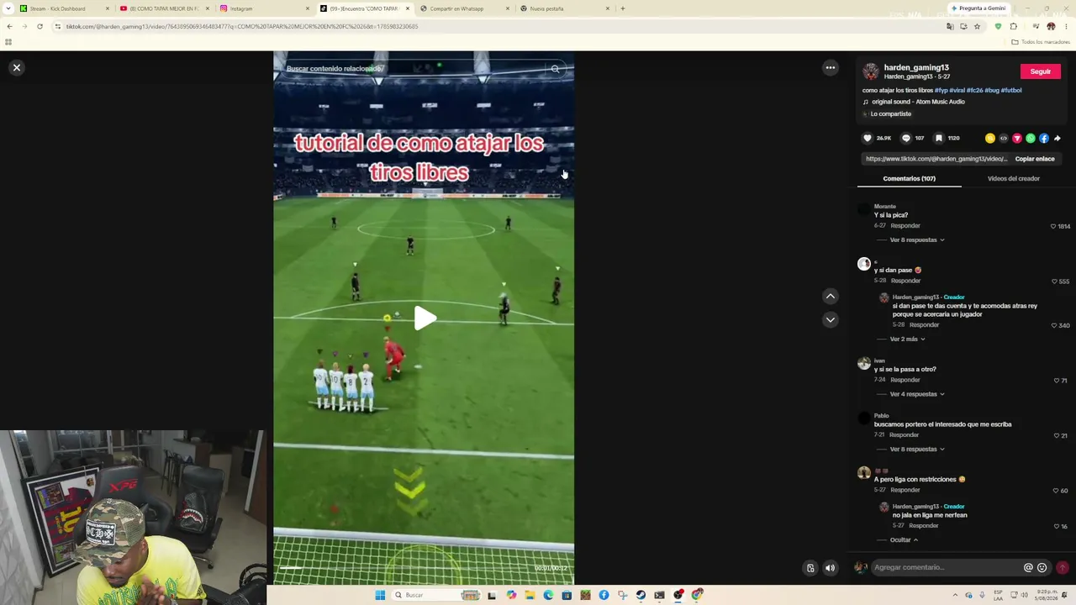This screenshot has height=605, width=1076.
Task: Reply to Morante's comment
Action: click(x=905, y=225)
